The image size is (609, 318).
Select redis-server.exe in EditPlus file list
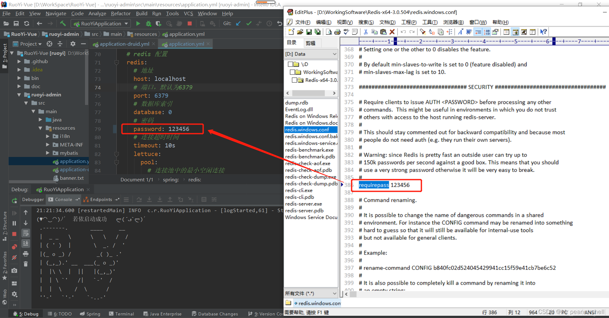click(x=304, y=204)
